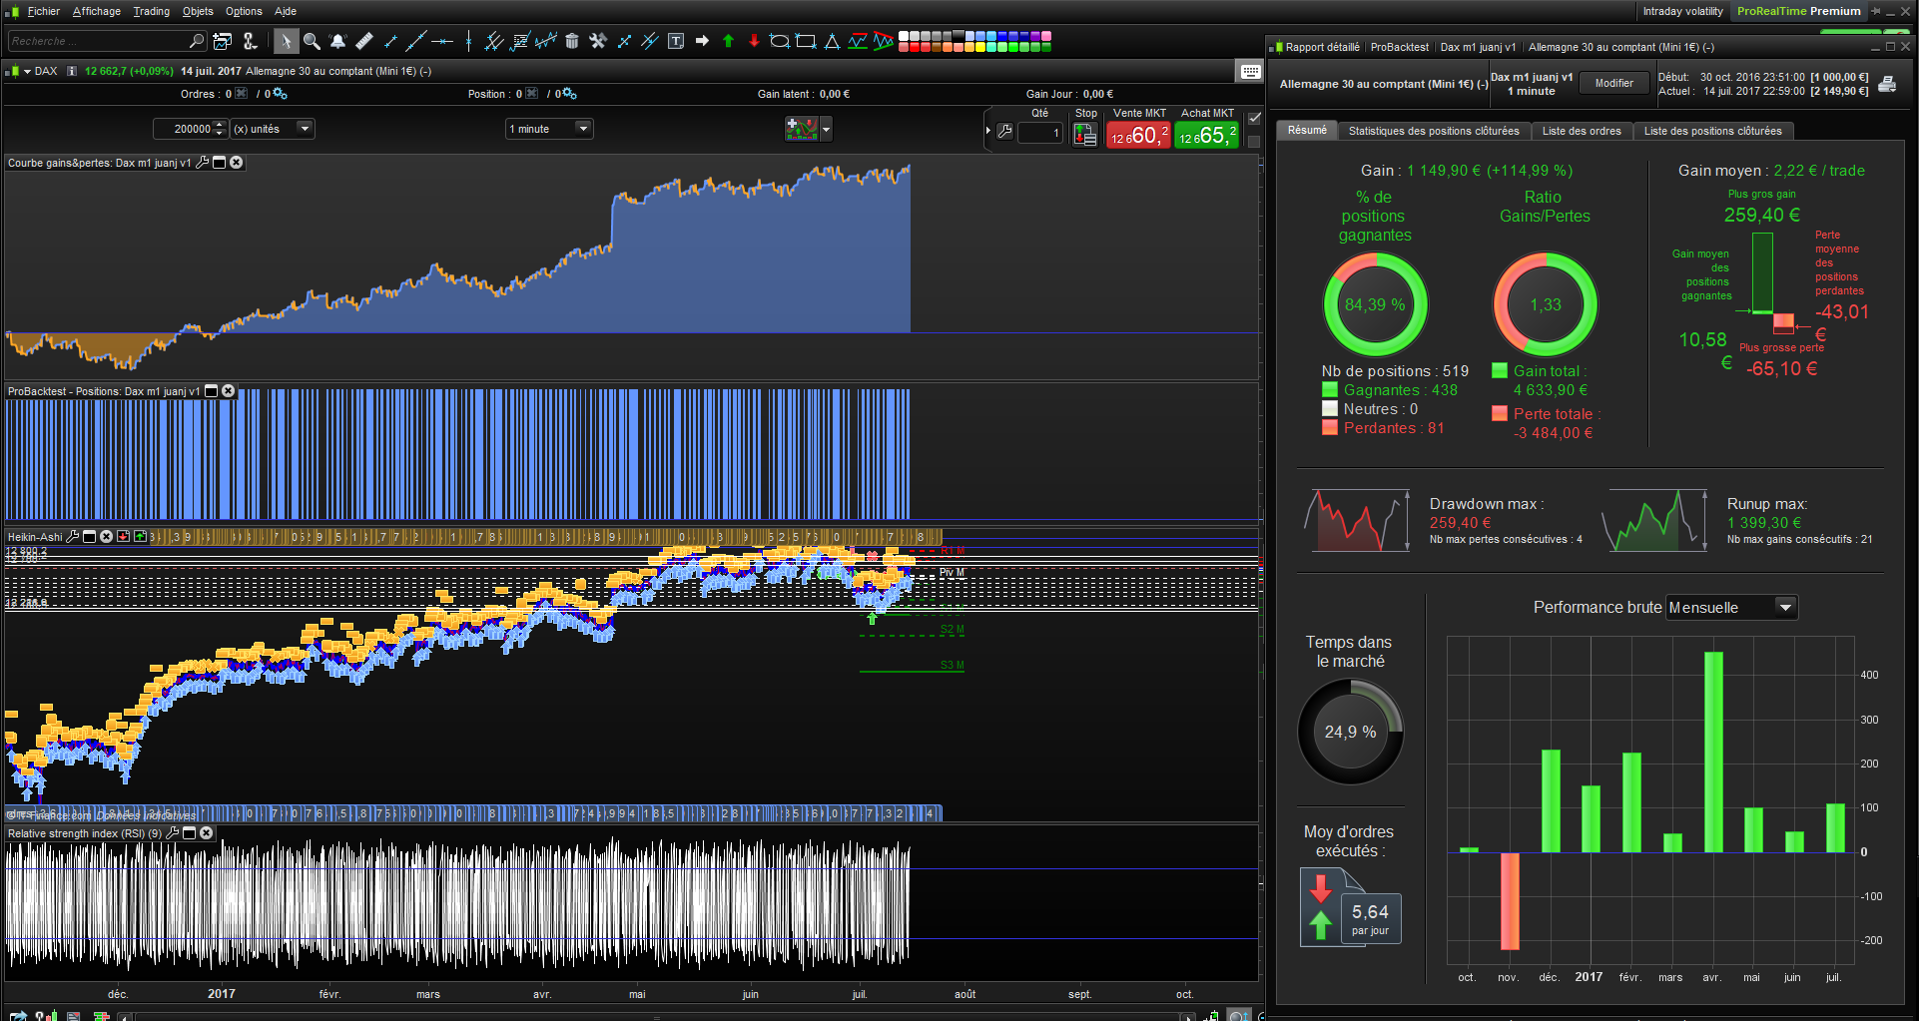Click the Modifier button

click(1613, 84)
